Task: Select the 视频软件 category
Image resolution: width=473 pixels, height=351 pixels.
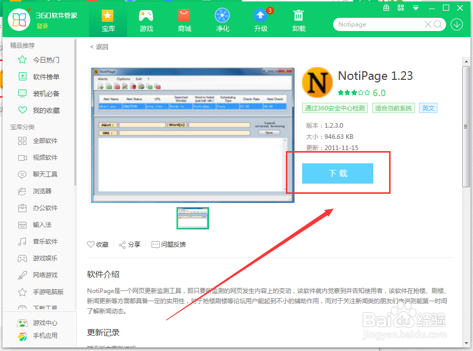Action: coord(39,158)
